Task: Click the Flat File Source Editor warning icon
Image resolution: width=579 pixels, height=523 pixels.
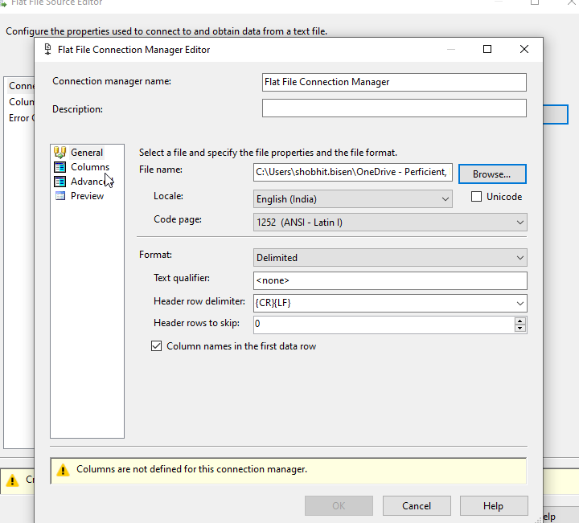Action: click(12, 480)
